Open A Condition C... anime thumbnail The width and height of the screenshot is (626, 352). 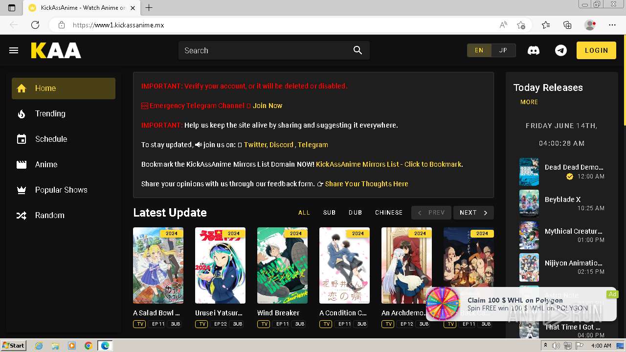point(344,265)
